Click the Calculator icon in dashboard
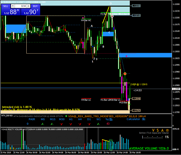181x155 pixels. click(x=144, y=119)
